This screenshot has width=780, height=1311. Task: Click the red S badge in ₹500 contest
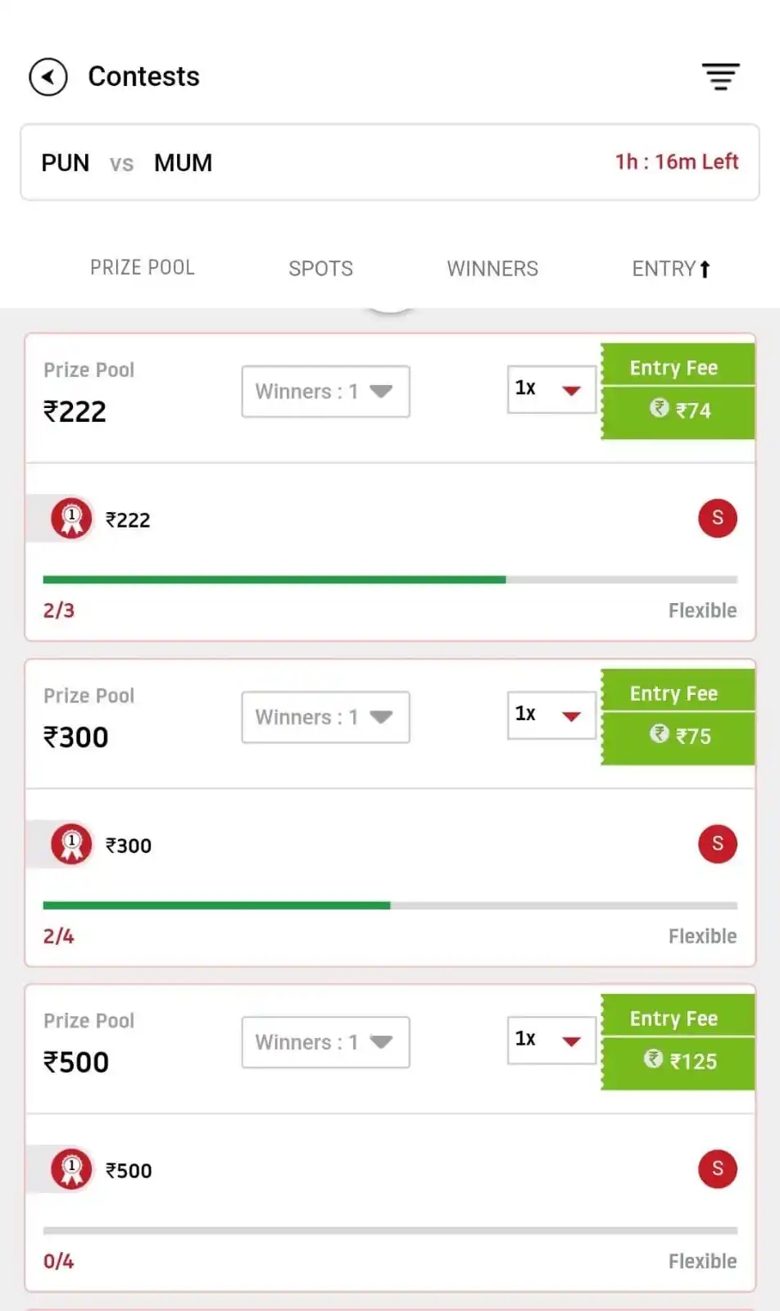coord(718,1169)
